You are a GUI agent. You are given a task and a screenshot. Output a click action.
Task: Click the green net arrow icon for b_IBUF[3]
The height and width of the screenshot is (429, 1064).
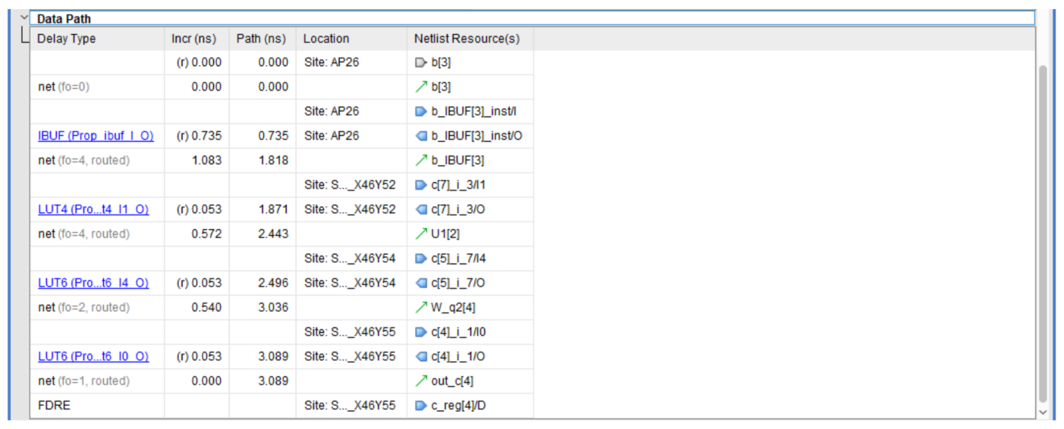pos(421,160)
